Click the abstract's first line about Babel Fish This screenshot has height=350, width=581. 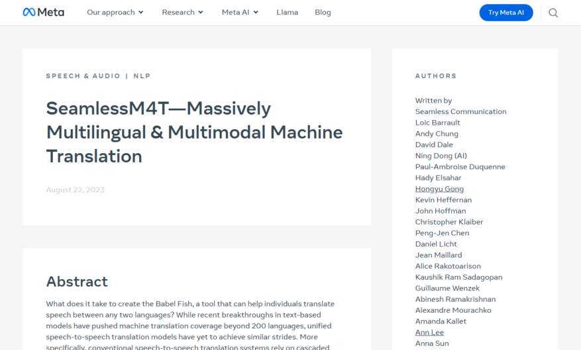point(190,304)
